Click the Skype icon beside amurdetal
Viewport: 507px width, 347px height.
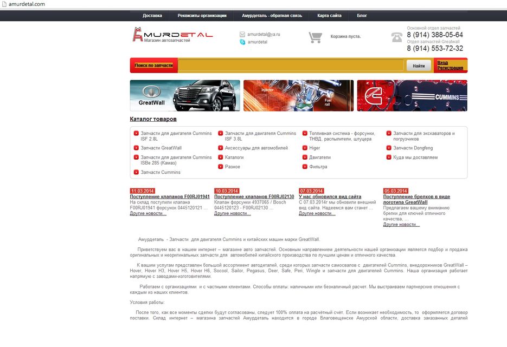[x=242, y=42]
